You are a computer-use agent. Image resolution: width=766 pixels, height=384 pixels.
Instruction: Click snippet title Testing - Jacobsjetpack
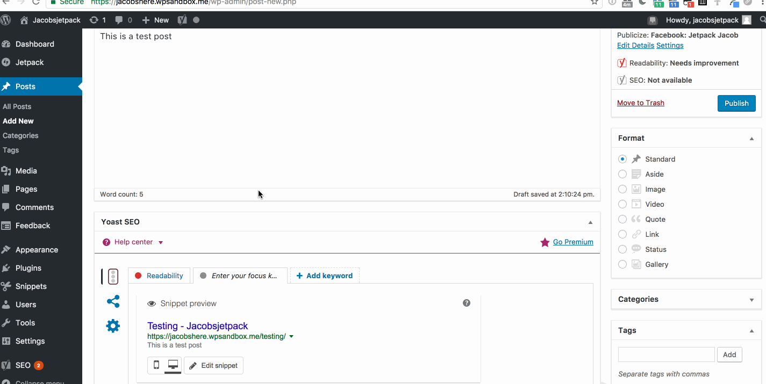coord(197,326)
